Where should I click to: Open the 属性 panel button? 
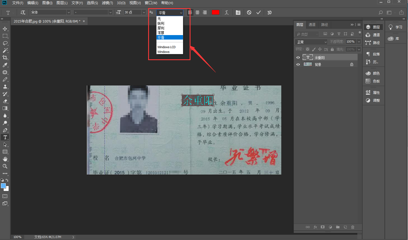coord(373,92)
